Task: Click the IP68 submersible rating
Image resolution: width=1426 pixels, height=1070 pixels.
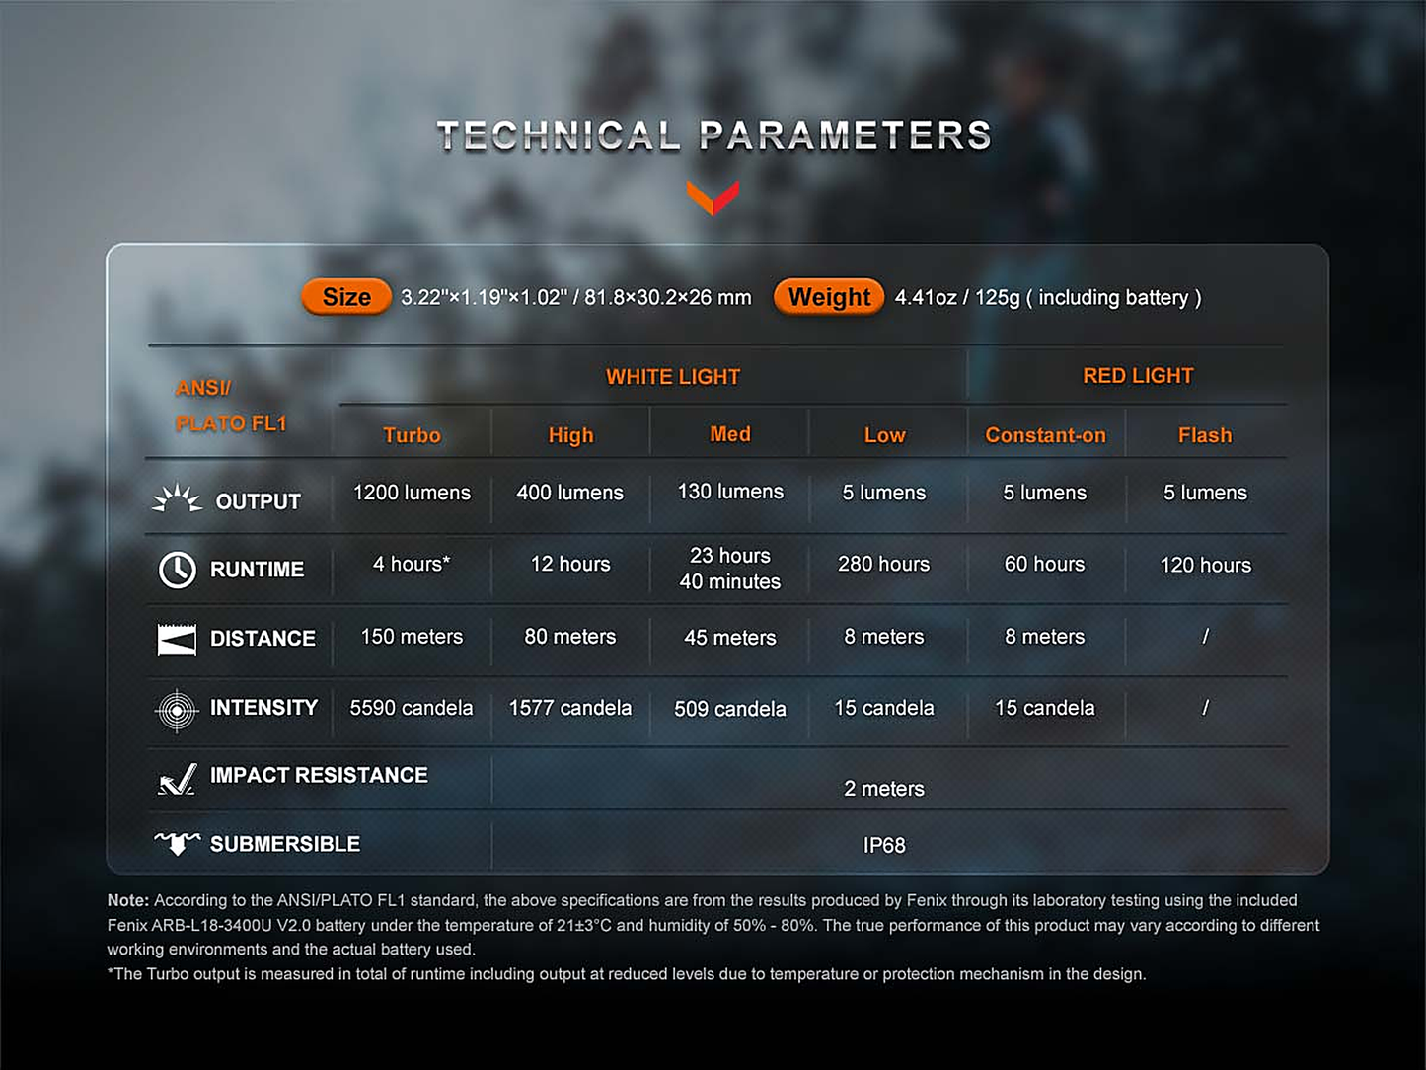Action: tap(884, 845)
